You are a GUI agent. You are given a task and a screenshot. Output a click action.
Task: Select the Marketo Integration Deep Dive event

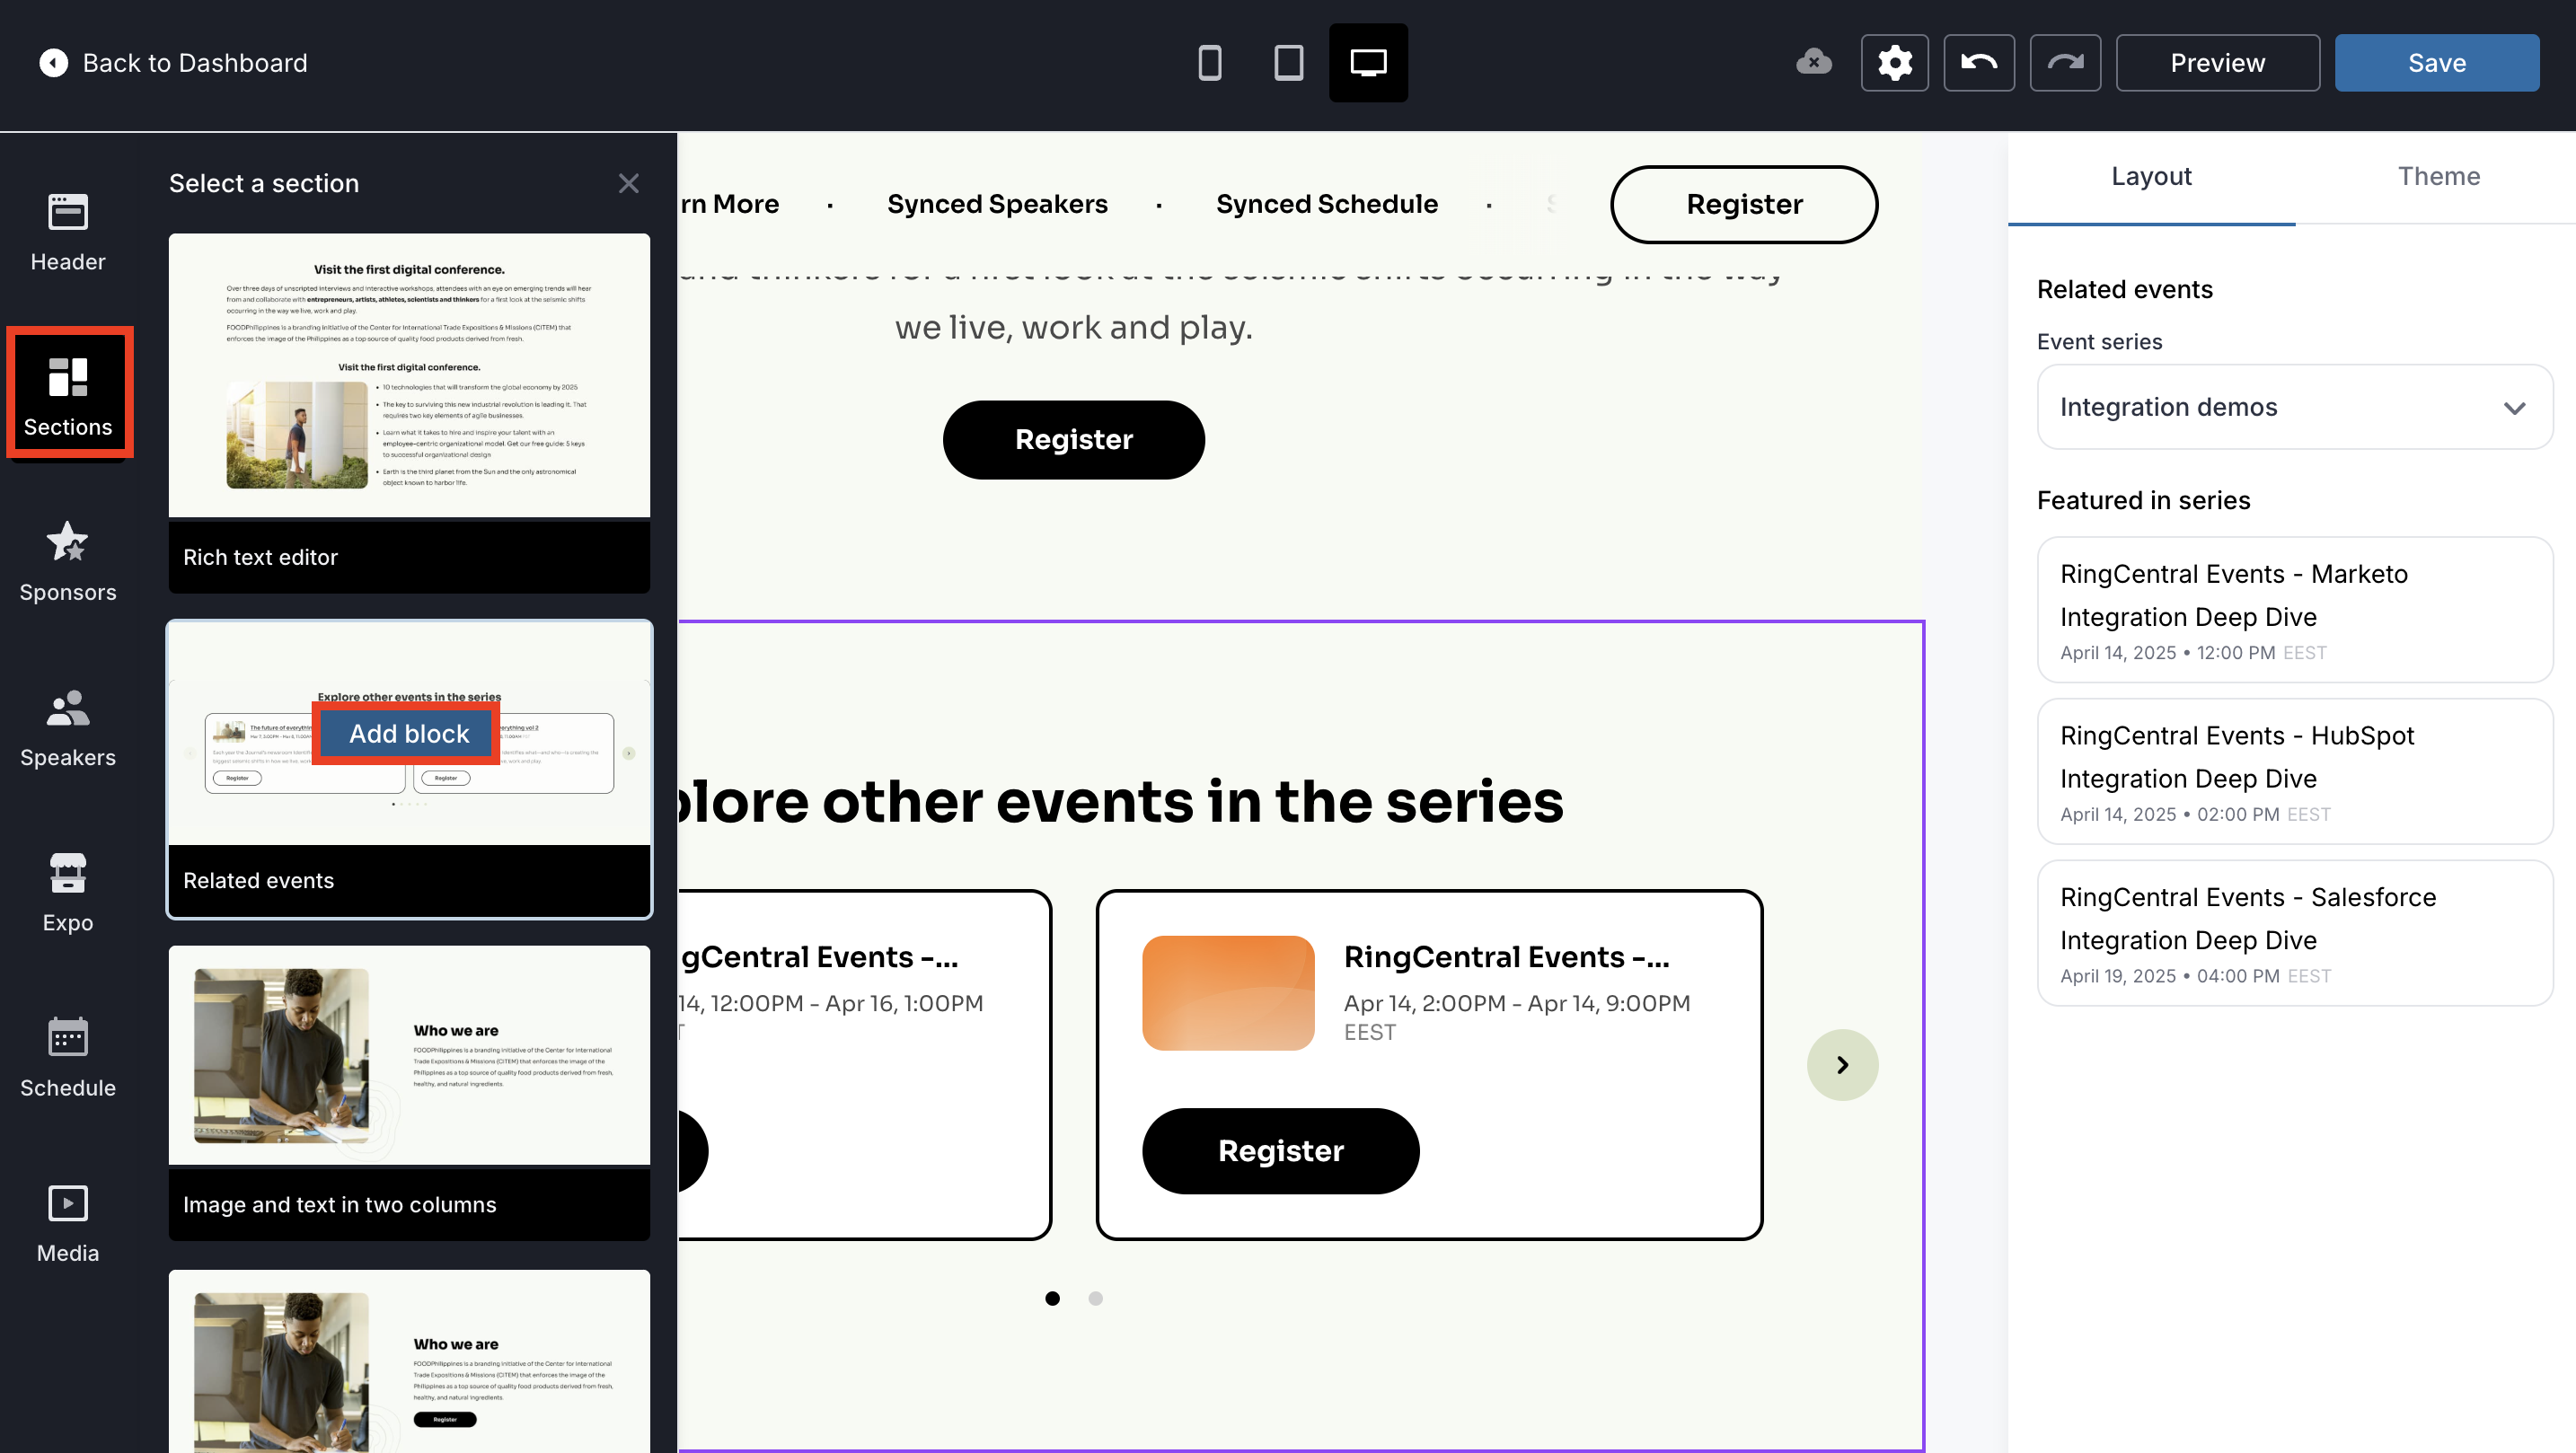(x=2294, y=610)
